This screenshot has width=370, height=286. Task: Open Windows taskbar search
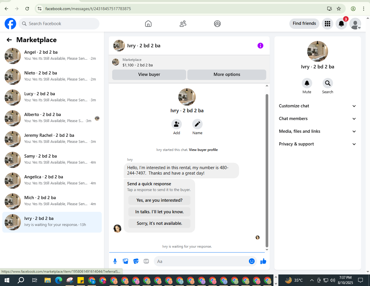(21, 280)
